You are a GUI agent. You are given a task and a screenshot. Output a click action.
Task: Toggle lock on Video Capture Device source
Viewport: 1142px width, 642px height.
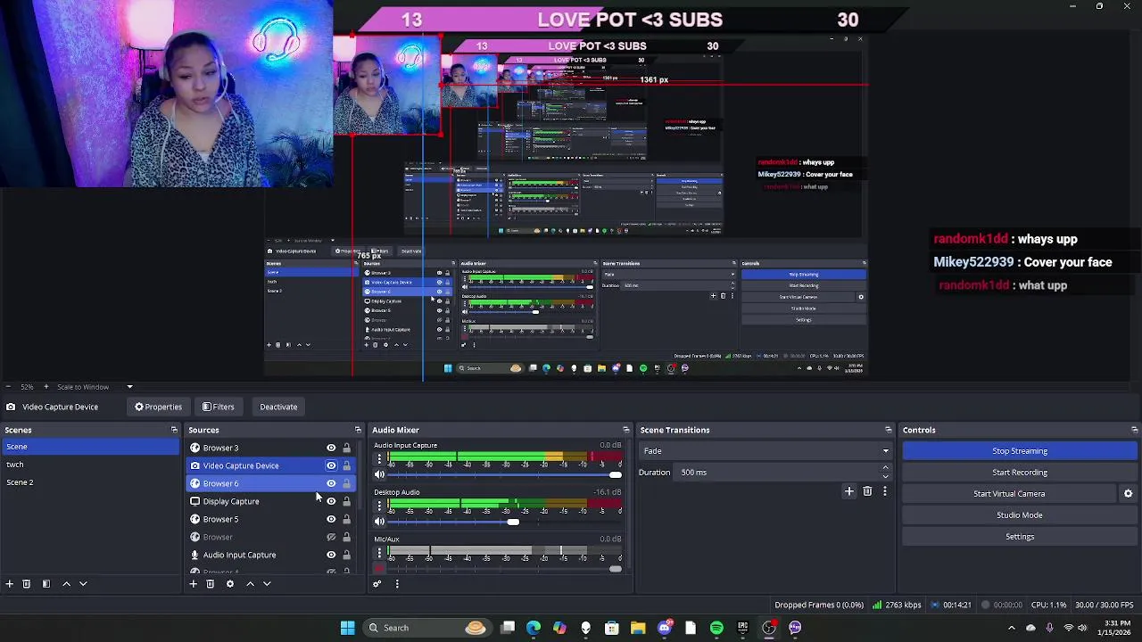(347, 465)
